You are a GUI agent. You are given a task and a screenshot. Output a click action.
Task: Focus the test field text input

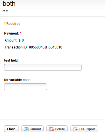coord(43,67)
